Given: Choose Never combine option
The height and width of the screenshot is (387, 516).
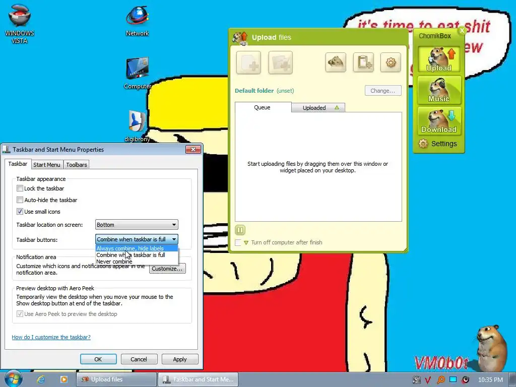Looking at the screenshot, I should (137, 262).
